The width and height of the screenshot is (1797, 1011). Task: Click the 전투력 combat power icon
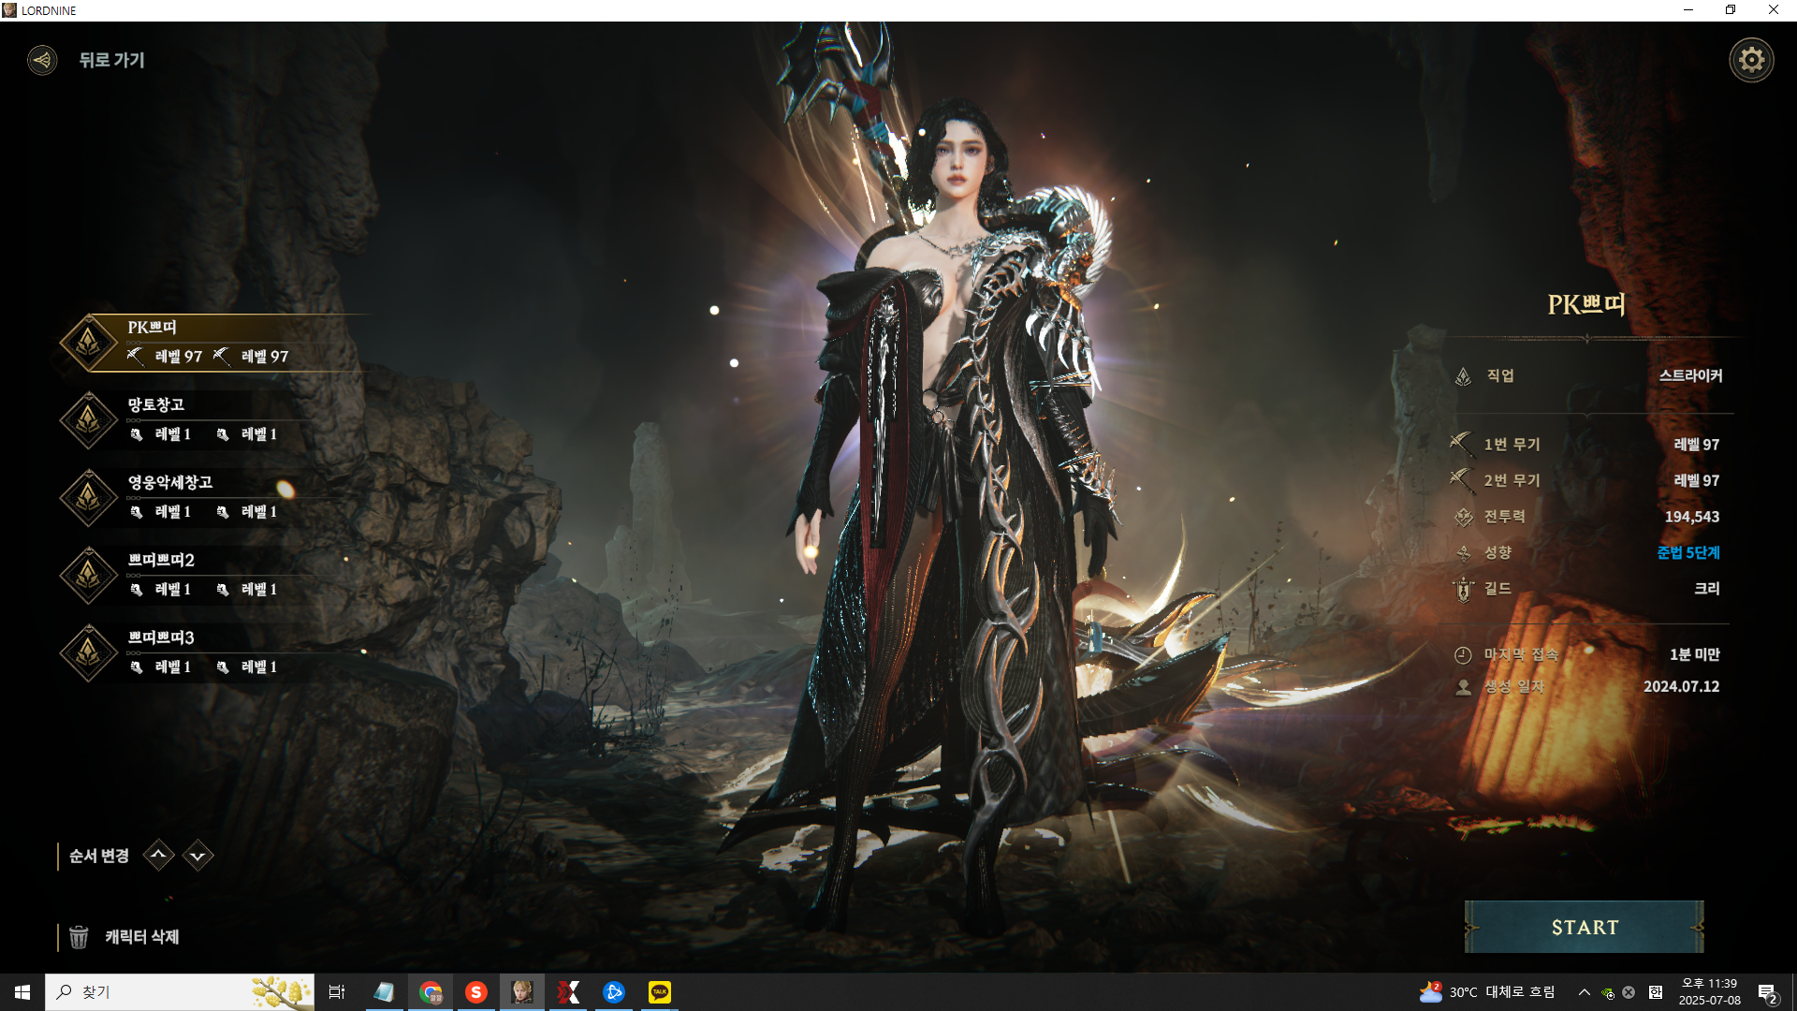[x=1464, y=517]
